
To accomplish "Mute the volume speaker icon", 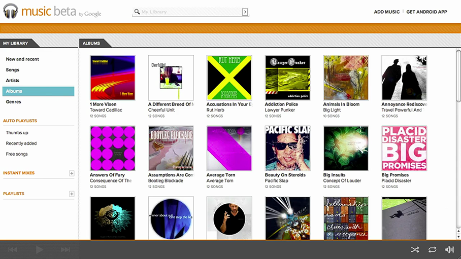I will [449, 249].
